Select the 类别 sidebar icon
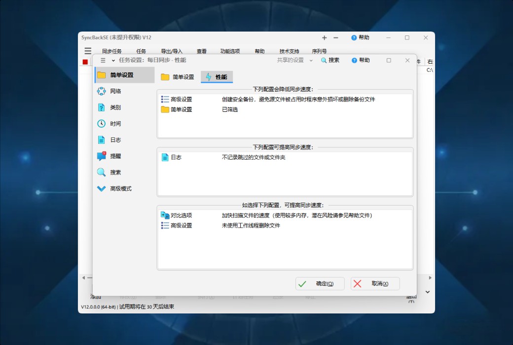This screenshot has height=345, width=513. pos(101,107)
